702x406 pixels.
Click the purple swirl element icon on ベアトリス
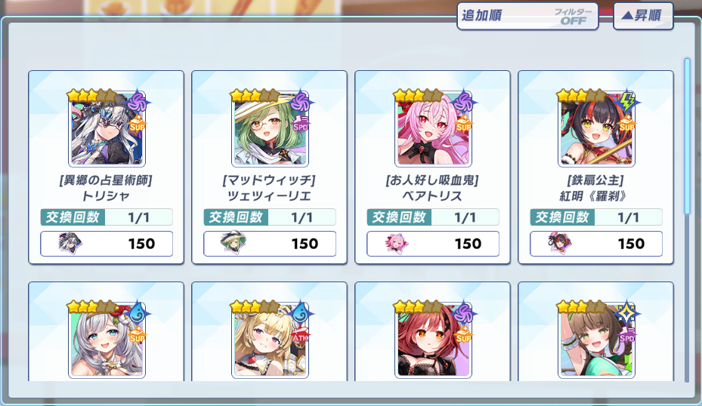point(463,103)
